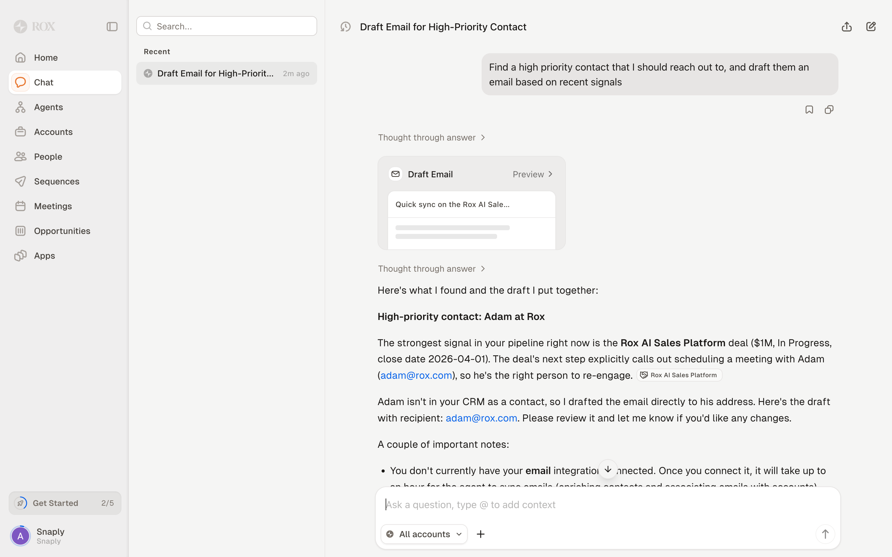Focus the Ask a question input
Image resolution: width=892 pixels, height=557 pixels.
point(608,505)
